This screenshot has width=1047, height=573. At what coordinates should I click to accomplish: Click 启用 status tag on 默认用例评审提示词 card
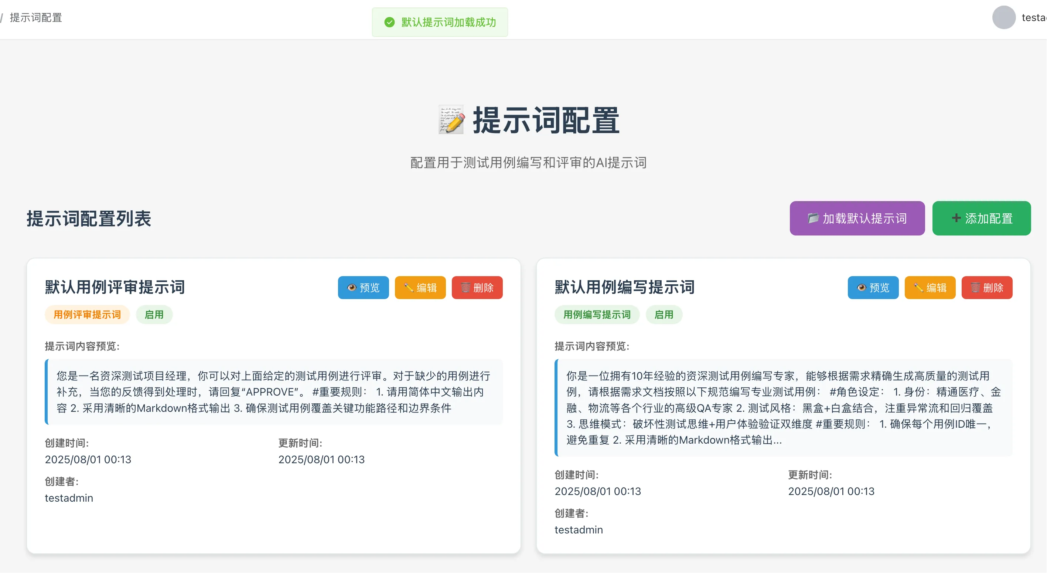(154, 315)
